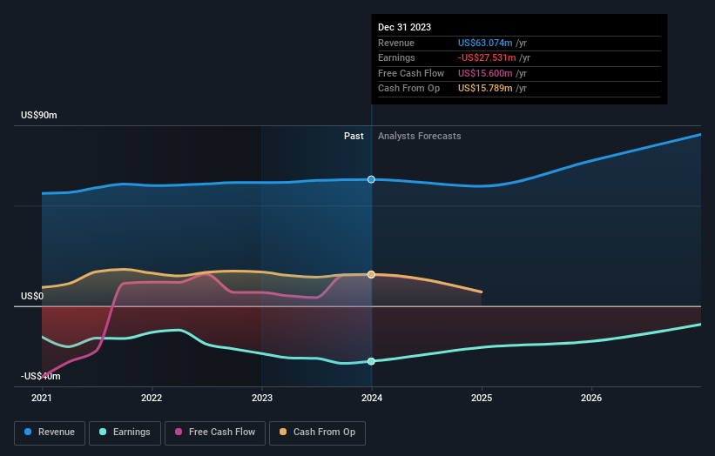
Task: Click the Cash From Op label in tooltip
Action: pos(409,89)
